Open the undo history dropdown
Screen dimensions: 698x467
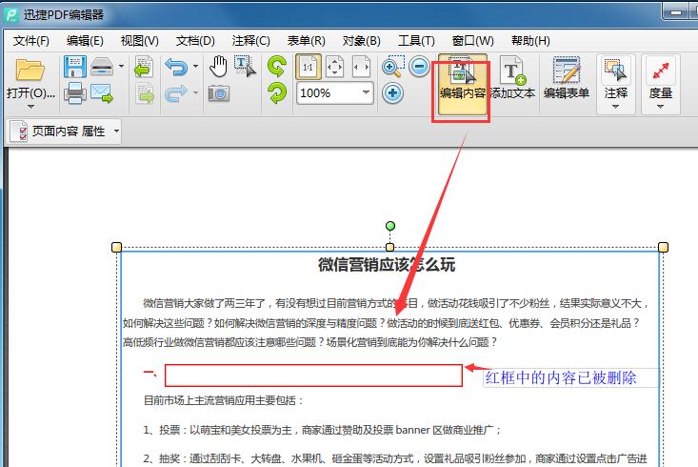[x=196, y=67]
